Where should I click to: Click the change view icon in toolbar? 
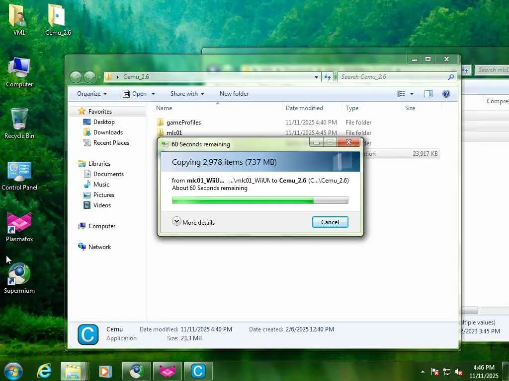[x=401, y=94]
